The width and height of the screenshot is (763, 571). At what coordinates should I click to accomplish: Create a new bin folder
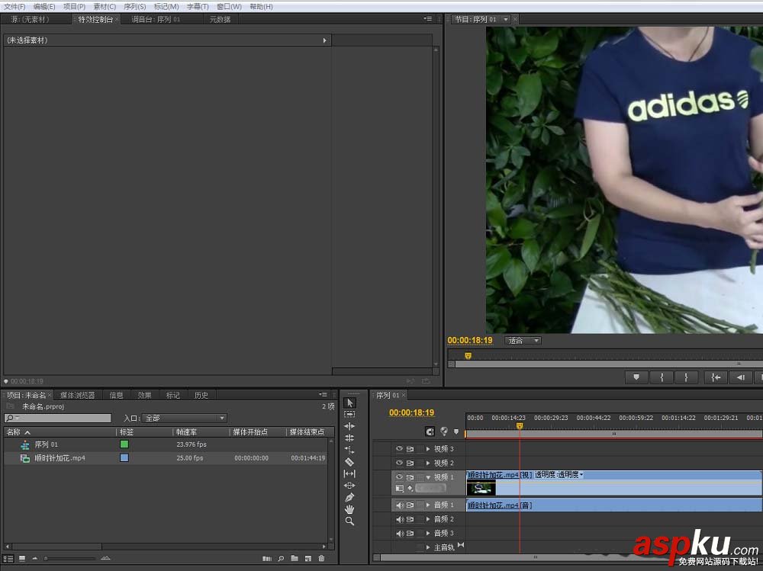pyautogui.click(x=295, y=558)
